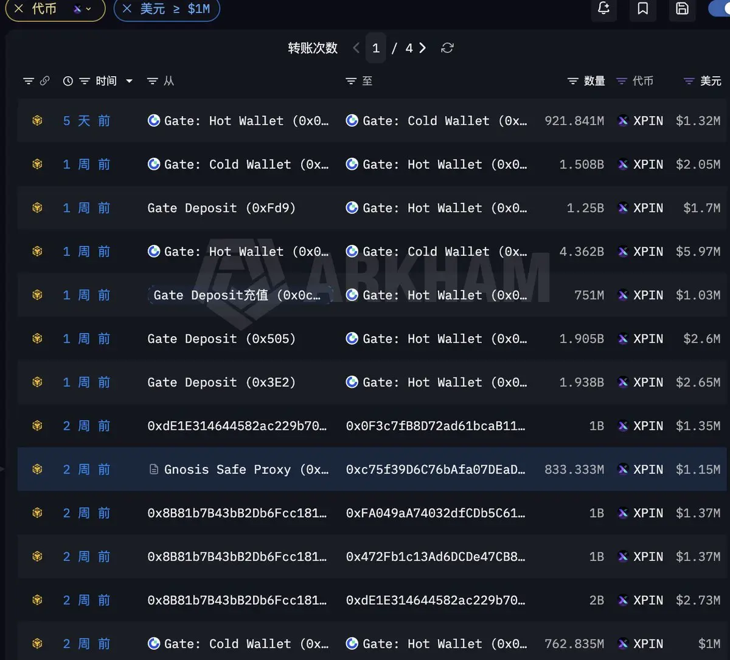The height and width of the screenshot is (660, 730).
Task: Click the bookmark icon in top bar
Action: [643, 8]
